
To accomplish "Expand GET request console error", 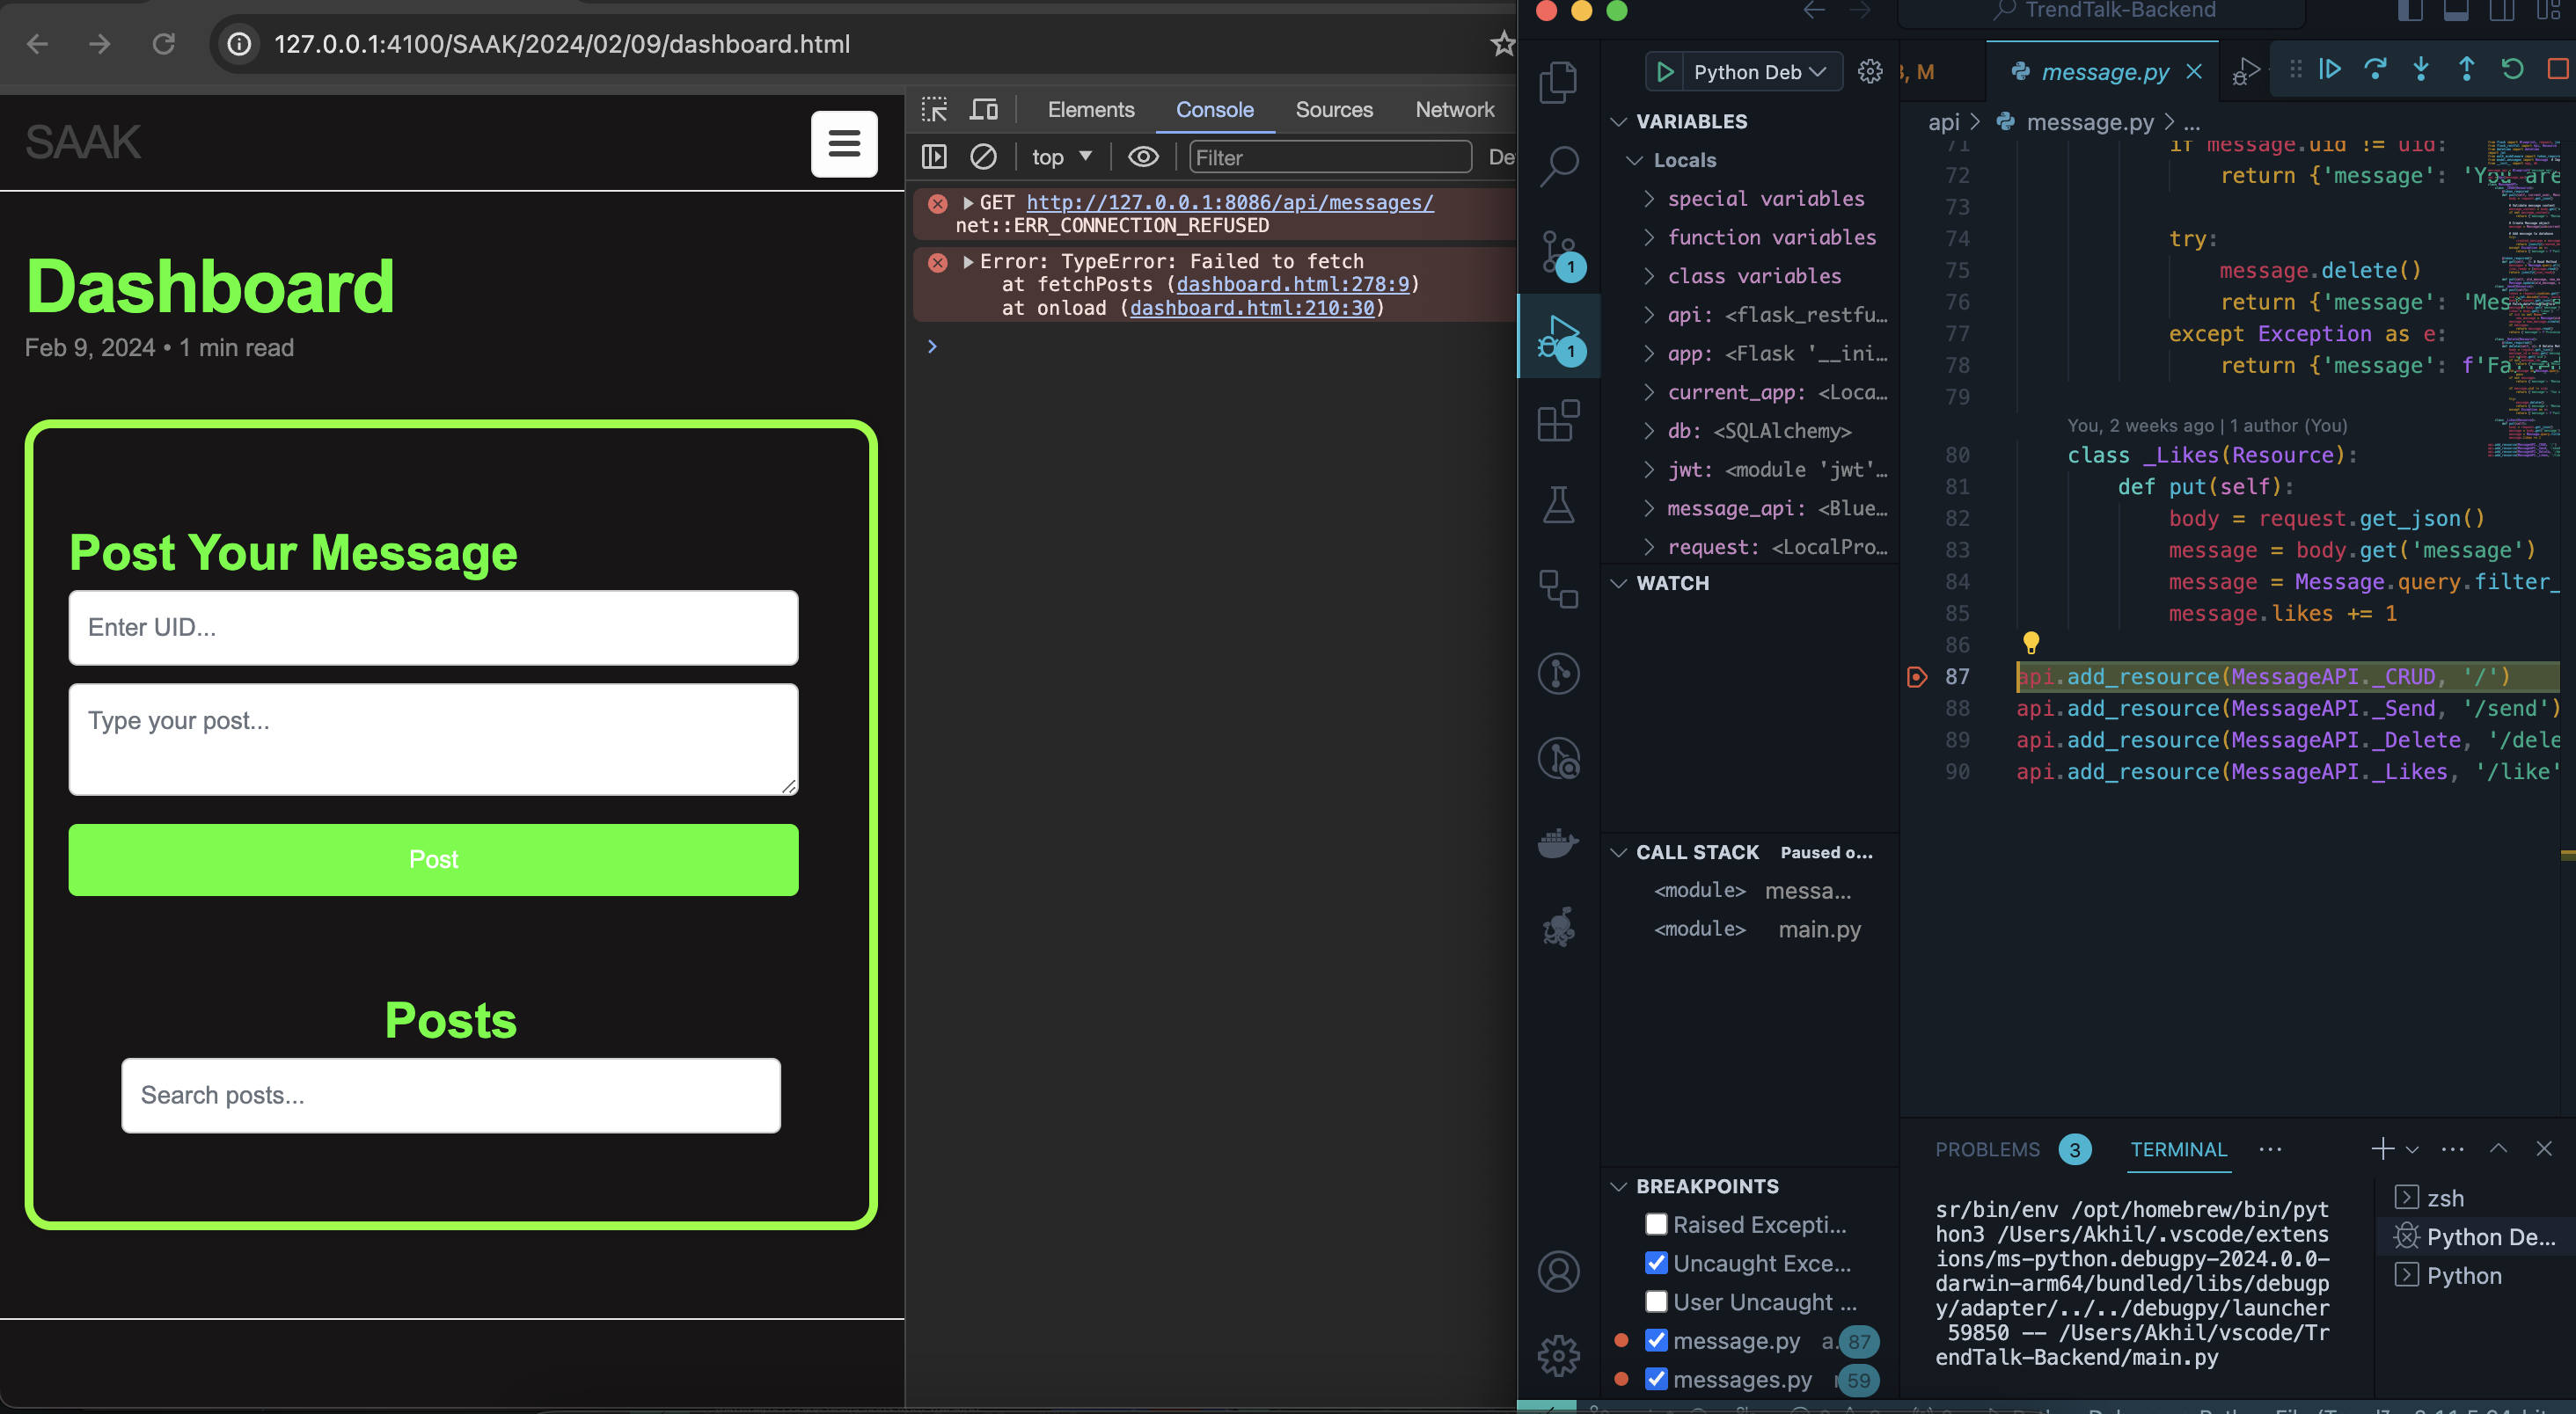I will tap(967, 203).
